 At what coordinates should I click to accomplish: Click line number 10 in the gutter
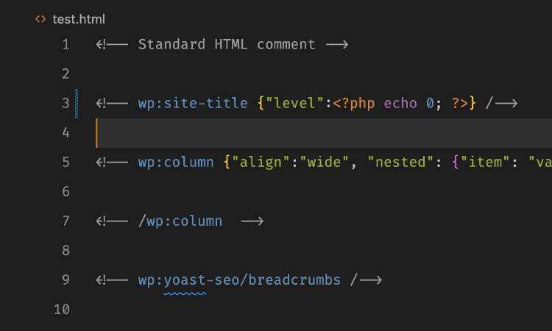(62, 309)
